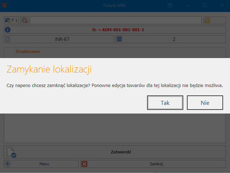Click the blue list icon beside quantity 2

coord(120,39)
